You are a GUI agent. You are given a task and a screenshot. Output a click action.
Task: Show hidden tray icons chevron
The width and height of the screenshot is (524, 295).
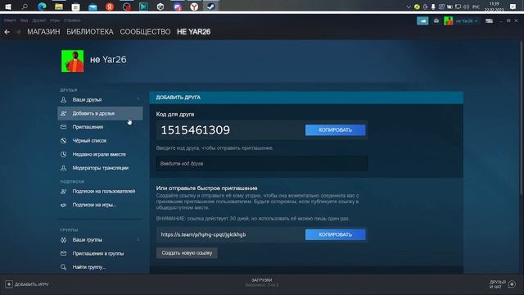pos(409,7)
